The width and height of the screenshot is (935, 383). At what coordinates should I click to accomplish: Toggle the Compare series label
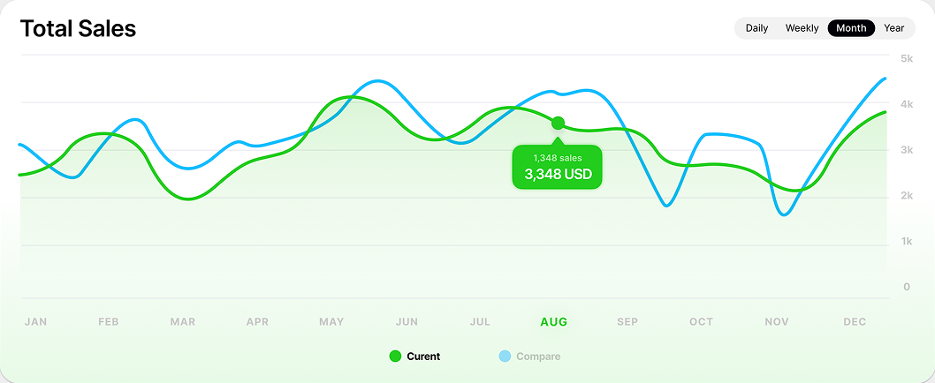coord(537,357)
